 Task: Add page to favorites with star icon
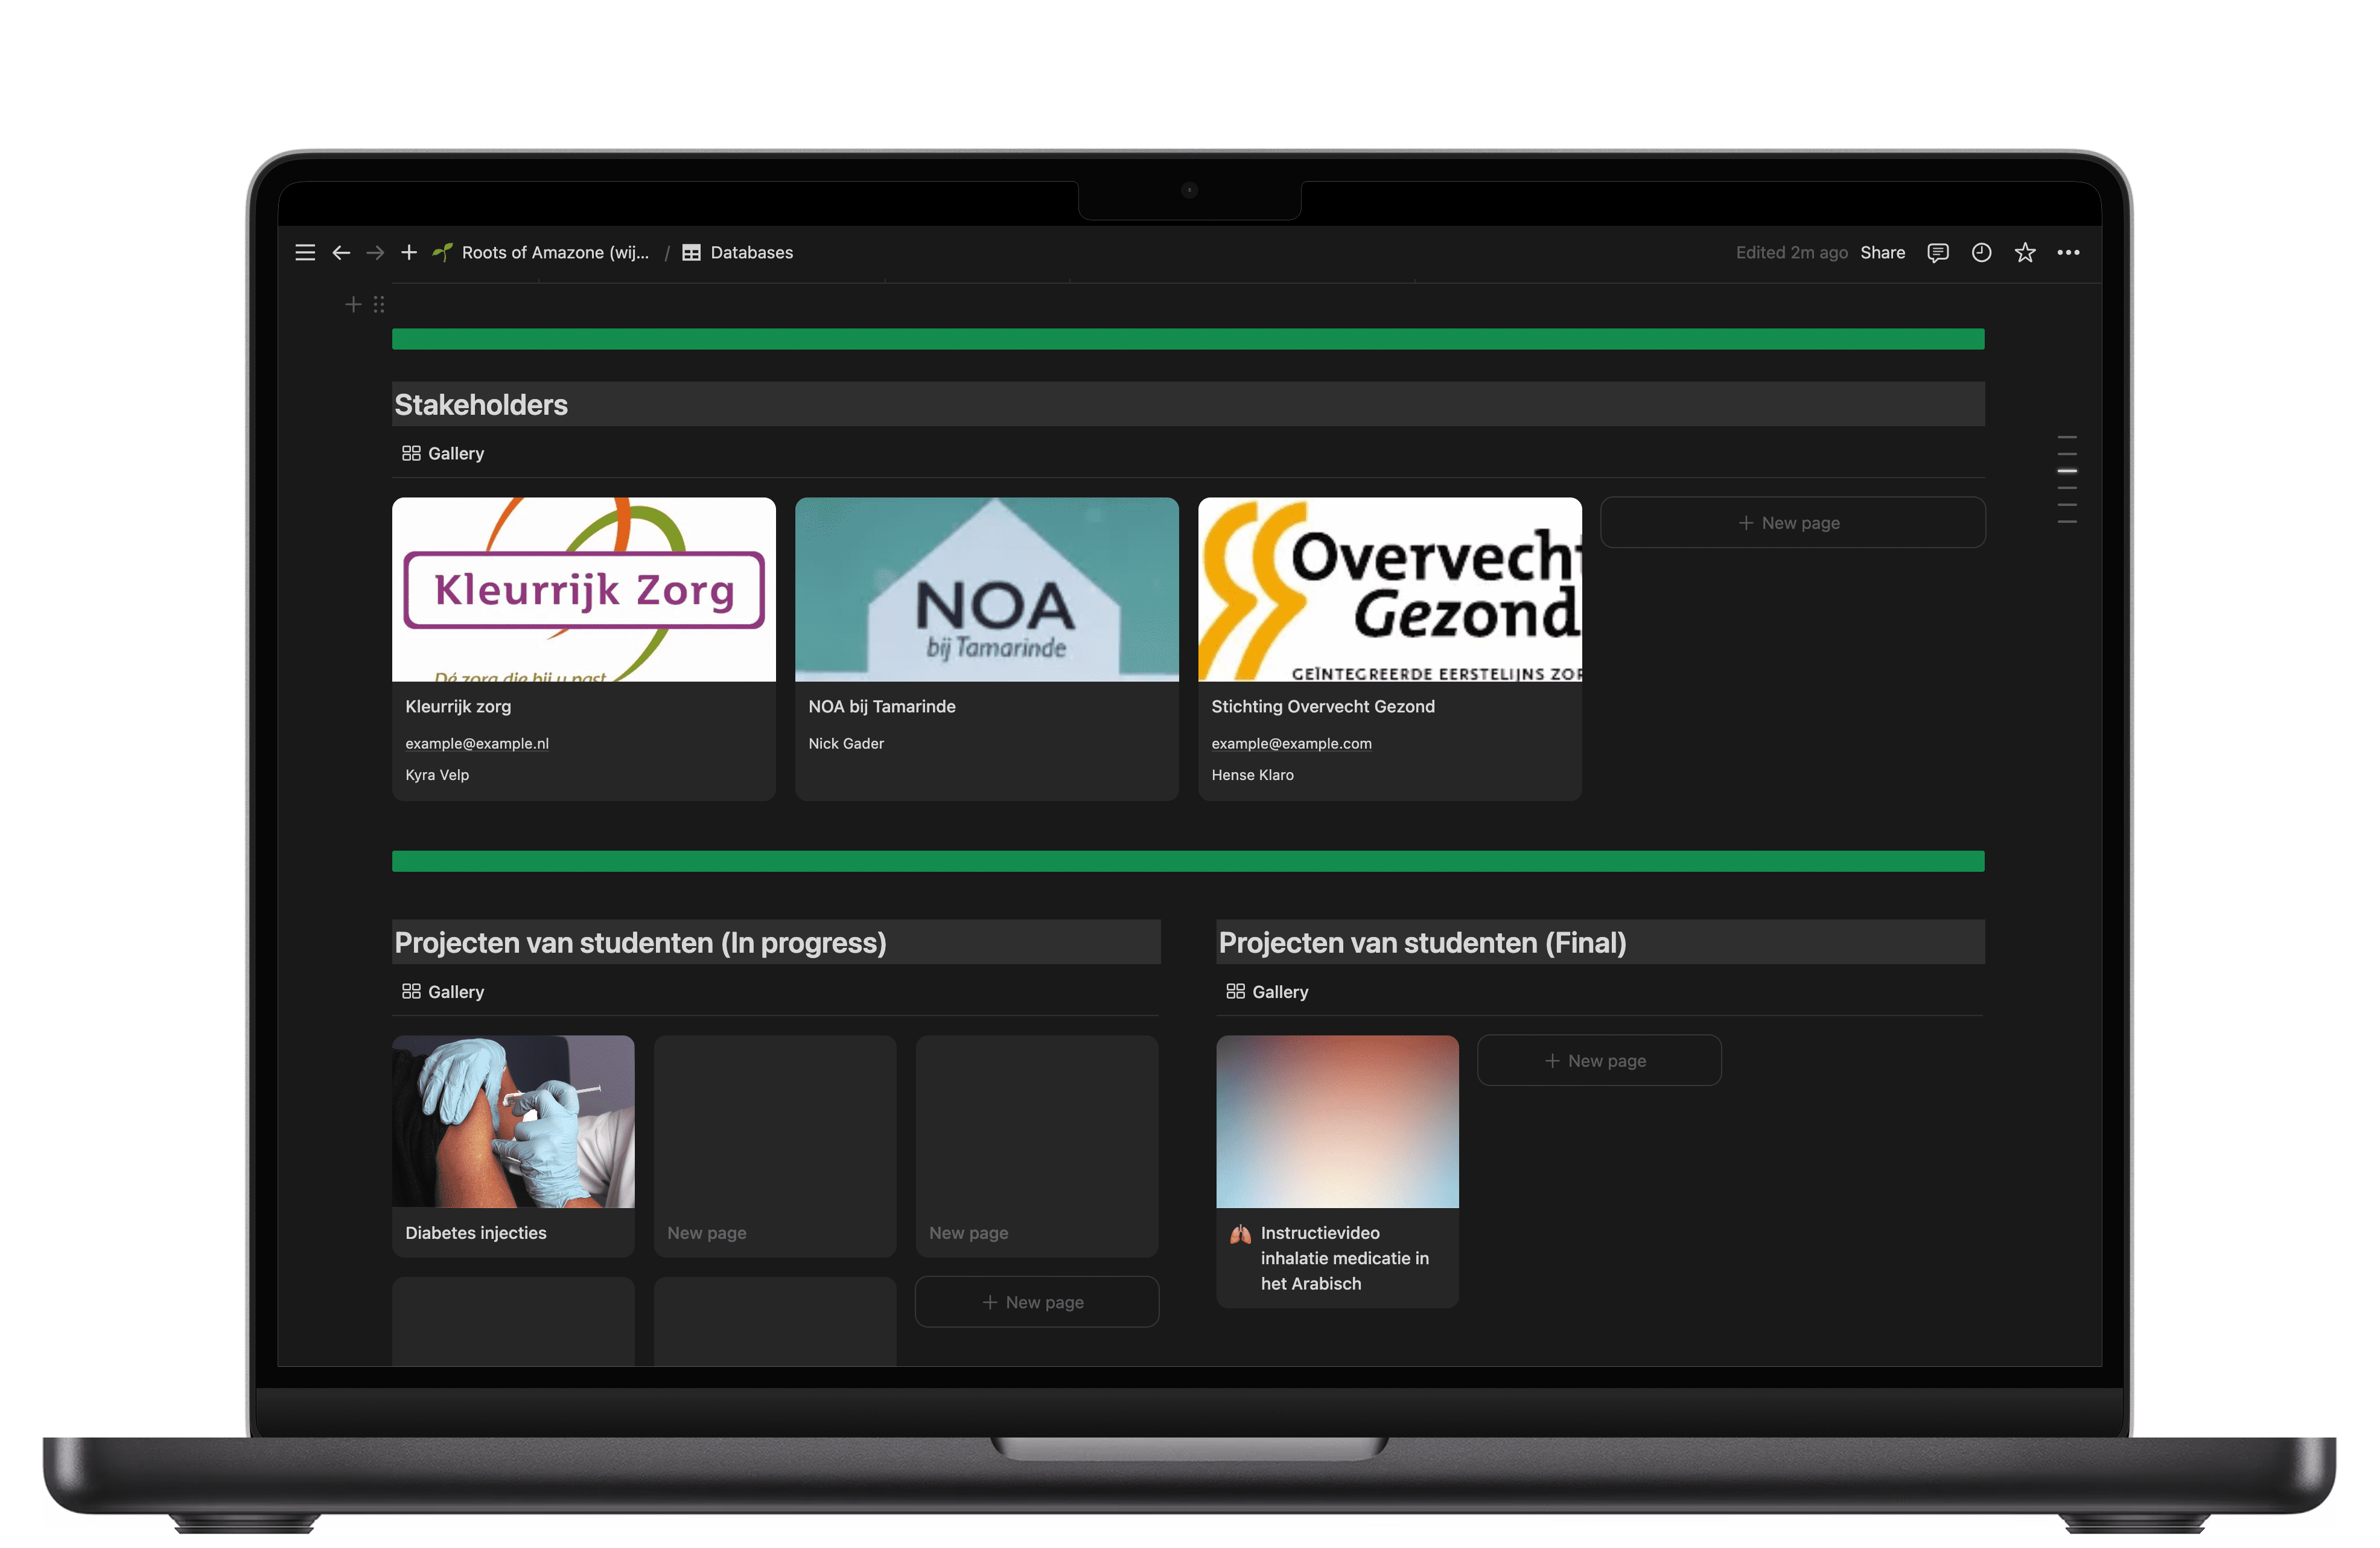point(2025,252)
